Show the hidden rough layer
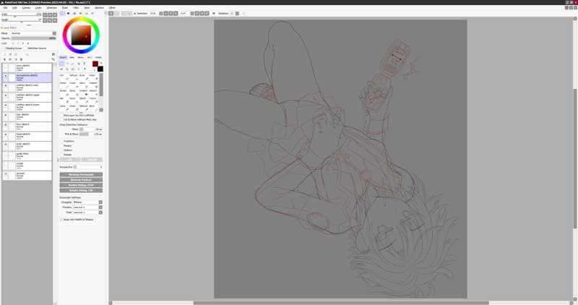578x305 pixels. pos(6,164)
